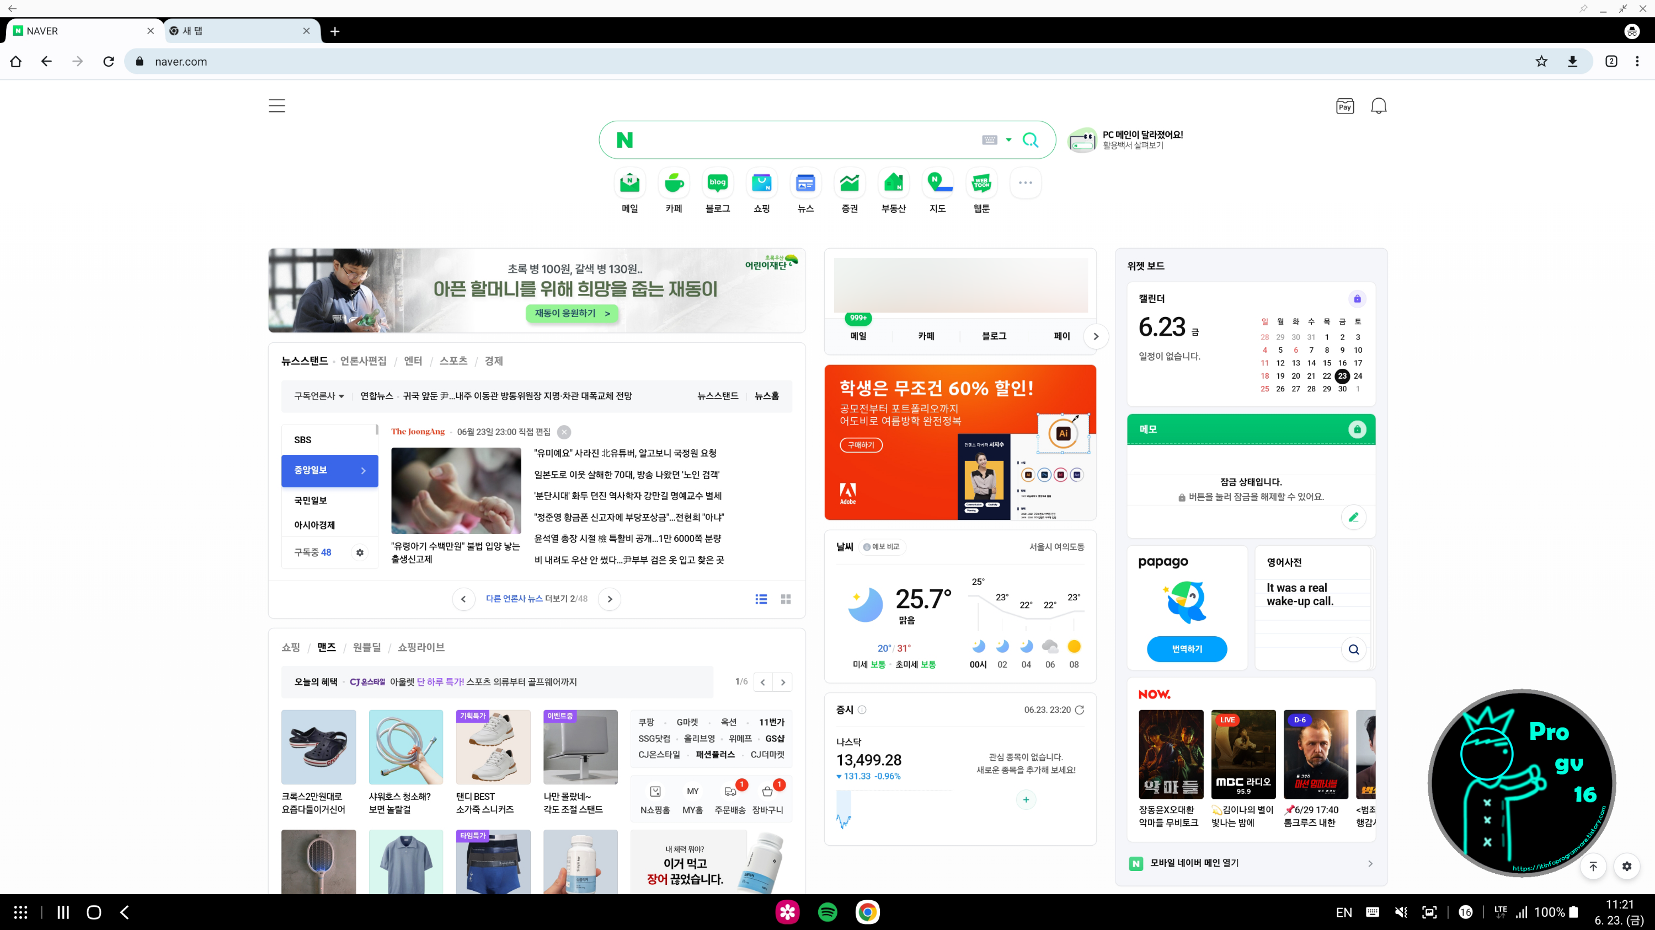Click the 재동이 응원하기 banner button
The width and height of the screenshot is (1655, 930).
point(571,313)
